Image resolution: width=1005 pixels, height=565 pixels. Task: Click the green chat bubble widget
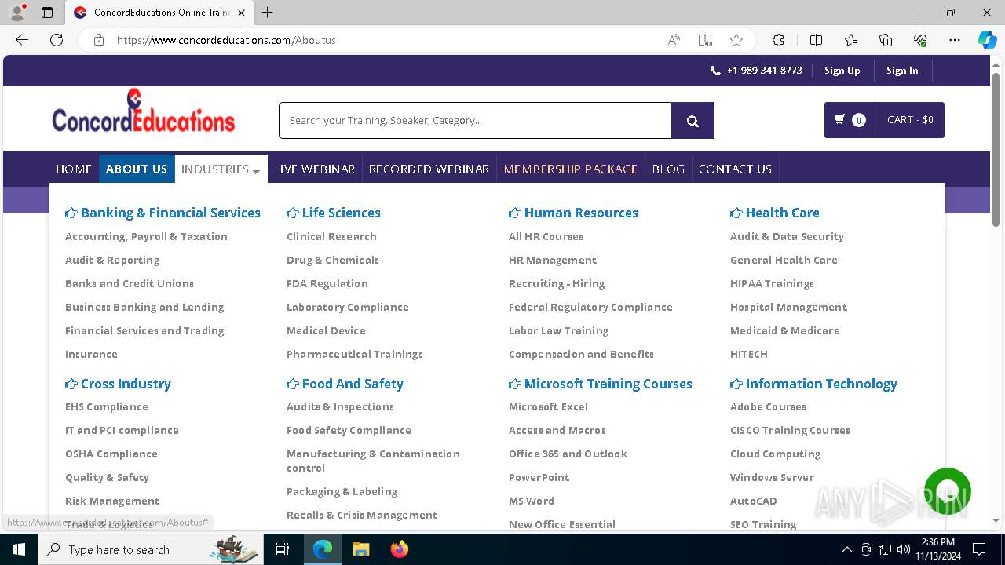(x=948, y=491)
